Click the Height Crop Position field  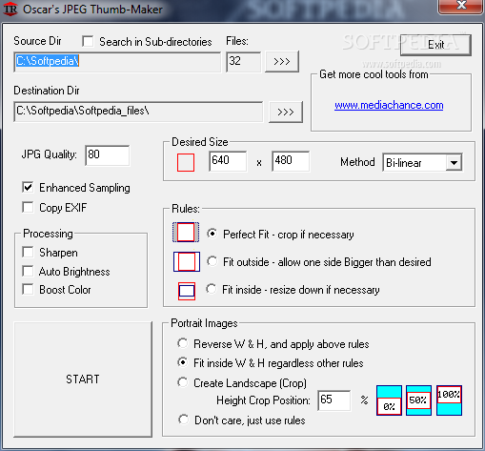coord(334,400)
